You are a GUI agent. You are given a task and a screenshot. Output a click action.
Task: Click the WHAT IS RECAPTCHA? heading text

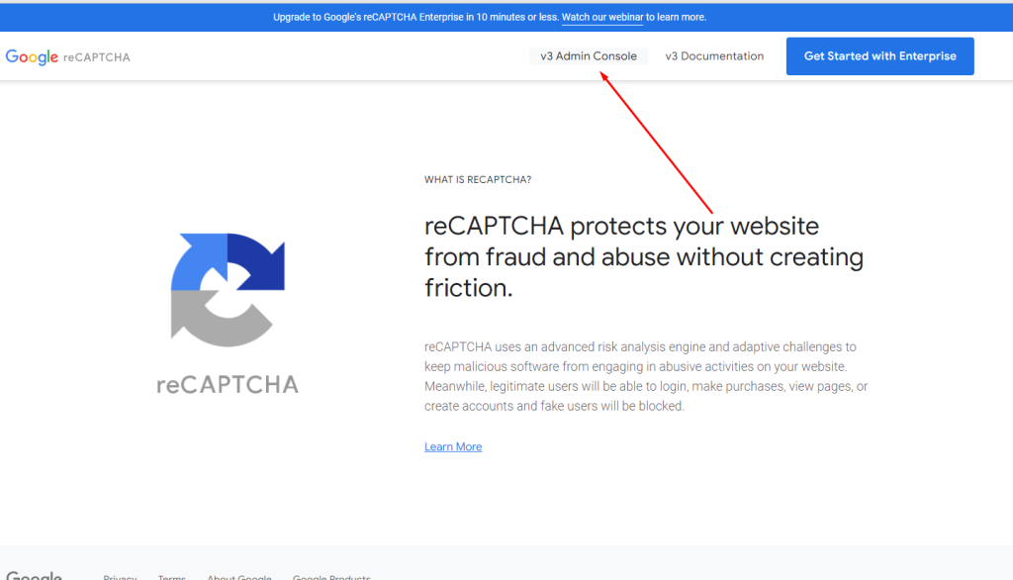[x=478, y=180]
